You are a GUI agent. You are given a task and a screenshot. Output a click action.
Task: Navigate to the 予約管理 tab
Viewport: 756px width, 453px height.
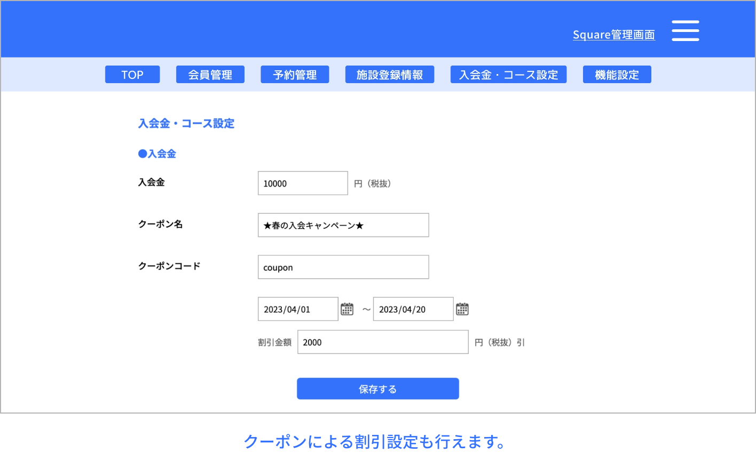coord(295,75)
